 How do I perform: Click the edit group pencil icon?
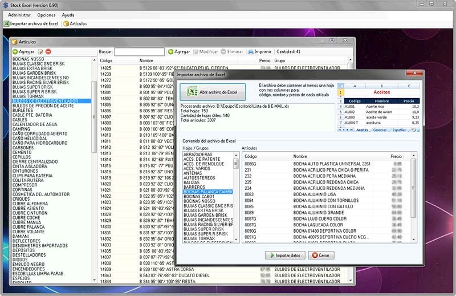pos(40,51)
